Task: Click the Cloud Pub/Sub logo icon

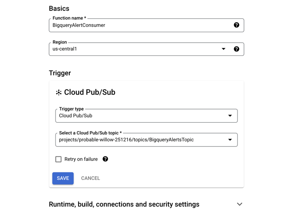Action: pyautogui.click(x=59, y=93)
